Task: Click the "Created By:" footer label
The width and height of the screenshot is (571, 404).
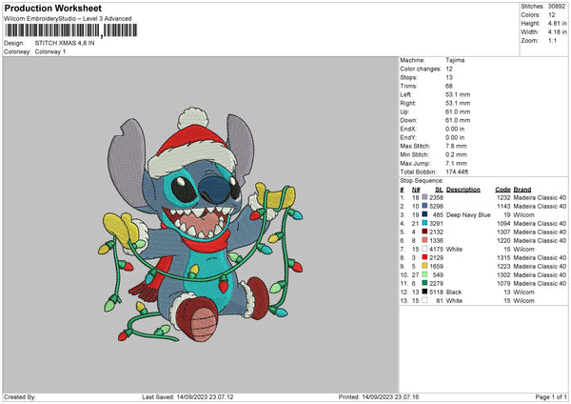Action: click(x=20, y=396)
